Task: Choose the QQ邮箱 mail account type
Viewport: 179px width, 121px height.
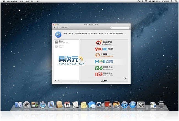Action: click(x=104, y=61)
